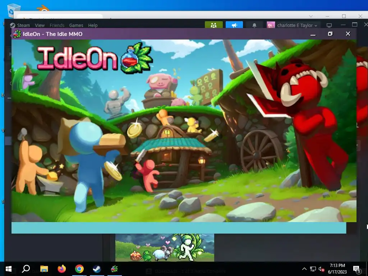Viewport: 368px width, 276px height.
Task: Click the Steam logo in menu bar
Action: coord(13,26)
